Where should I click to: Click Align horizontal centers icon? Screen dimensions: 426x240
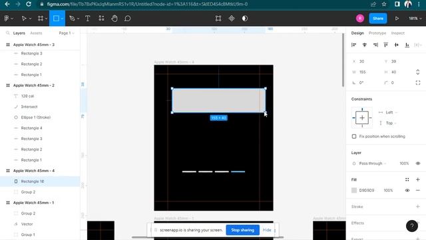coord(365,45)
